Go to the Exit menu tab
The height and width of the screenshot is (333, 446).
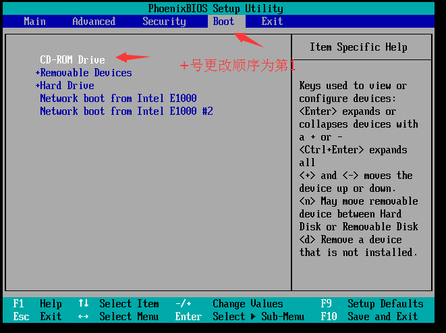(272, 22)
